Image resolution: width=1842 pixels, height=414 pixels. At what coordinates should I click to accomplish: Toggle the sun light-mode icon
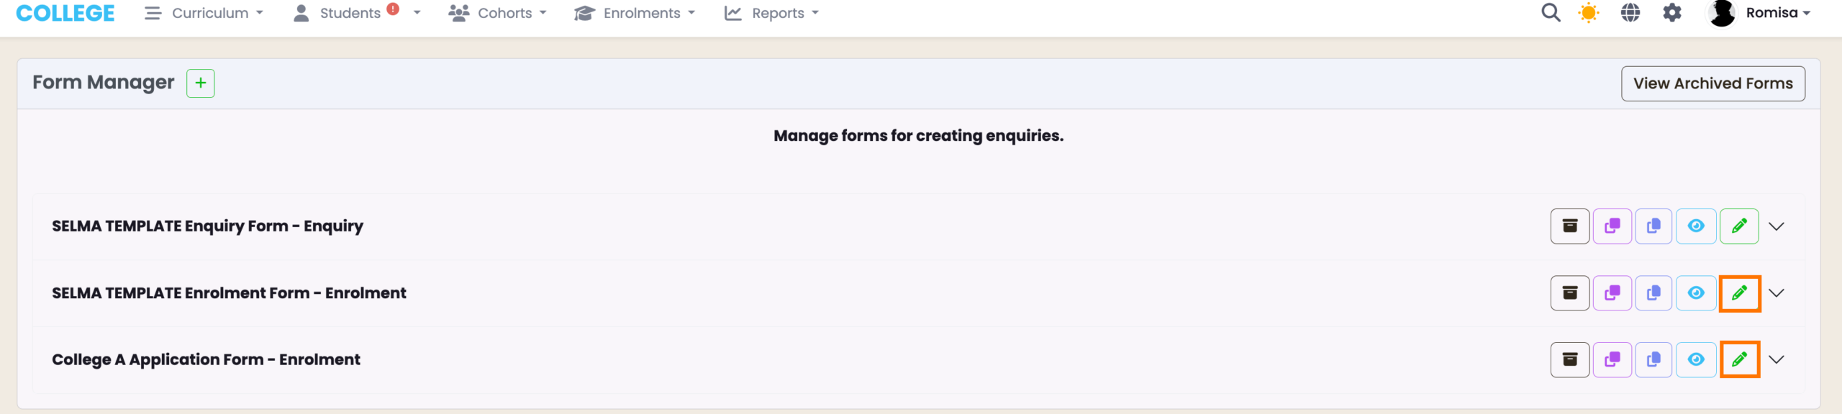(1589, 13)
